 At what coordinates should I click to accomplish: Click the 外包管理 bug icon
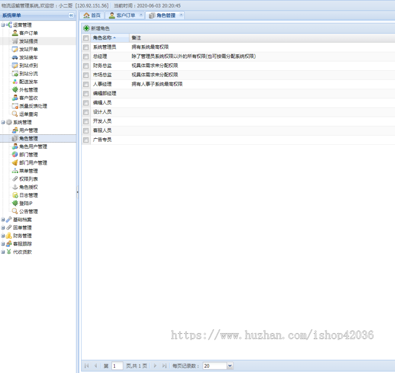point(15,90)
